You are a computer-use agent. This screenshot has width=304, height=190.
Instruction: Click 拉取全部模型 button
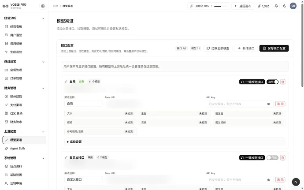click(x=218, y=48)
